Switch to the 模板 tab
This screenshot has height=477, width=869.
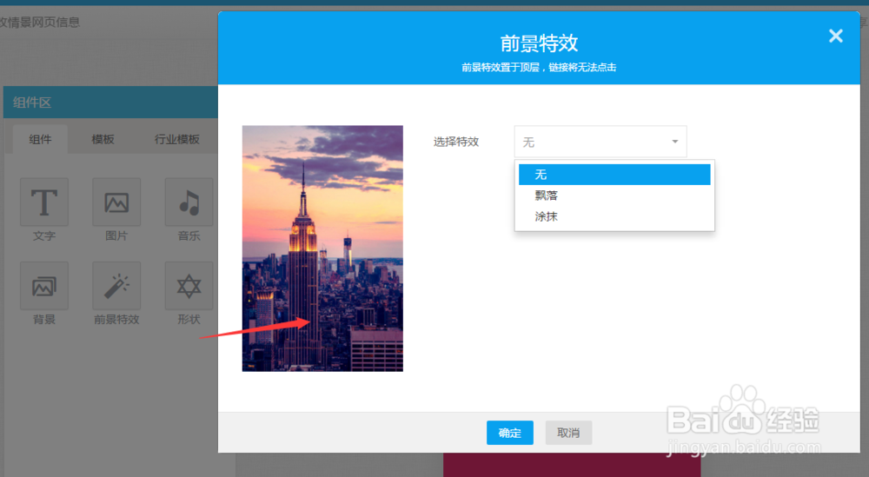(103, 139)
